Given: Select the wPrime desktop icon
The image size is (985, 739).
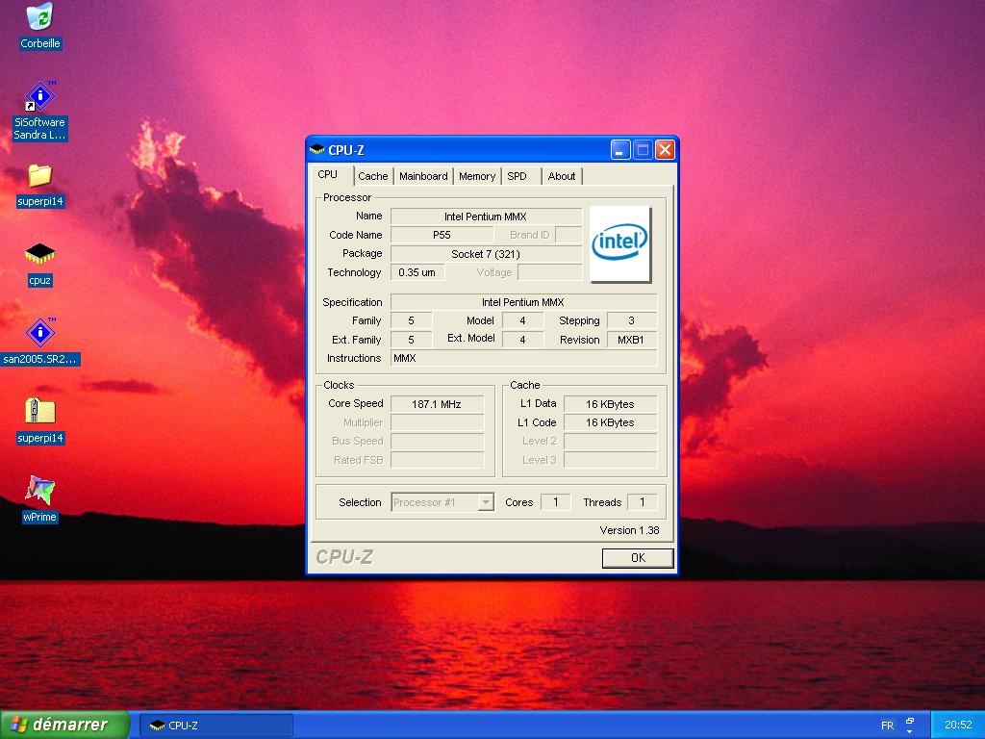Looking at the screenshot, I should pos(39,499).
